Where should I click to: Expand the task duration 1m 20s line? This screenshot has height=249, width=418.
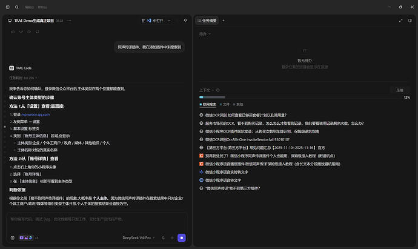(x=23, y=78)
